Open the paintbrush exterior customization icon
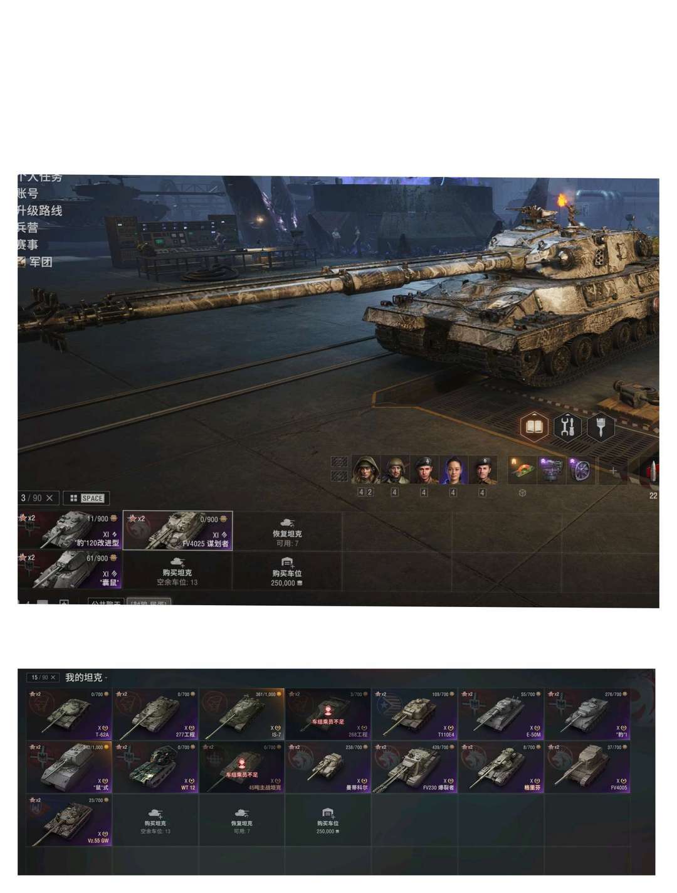 pos(600,427)
